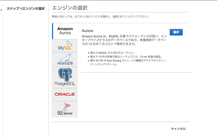
Task: Click the Aurora description heading
Action: 87,31
